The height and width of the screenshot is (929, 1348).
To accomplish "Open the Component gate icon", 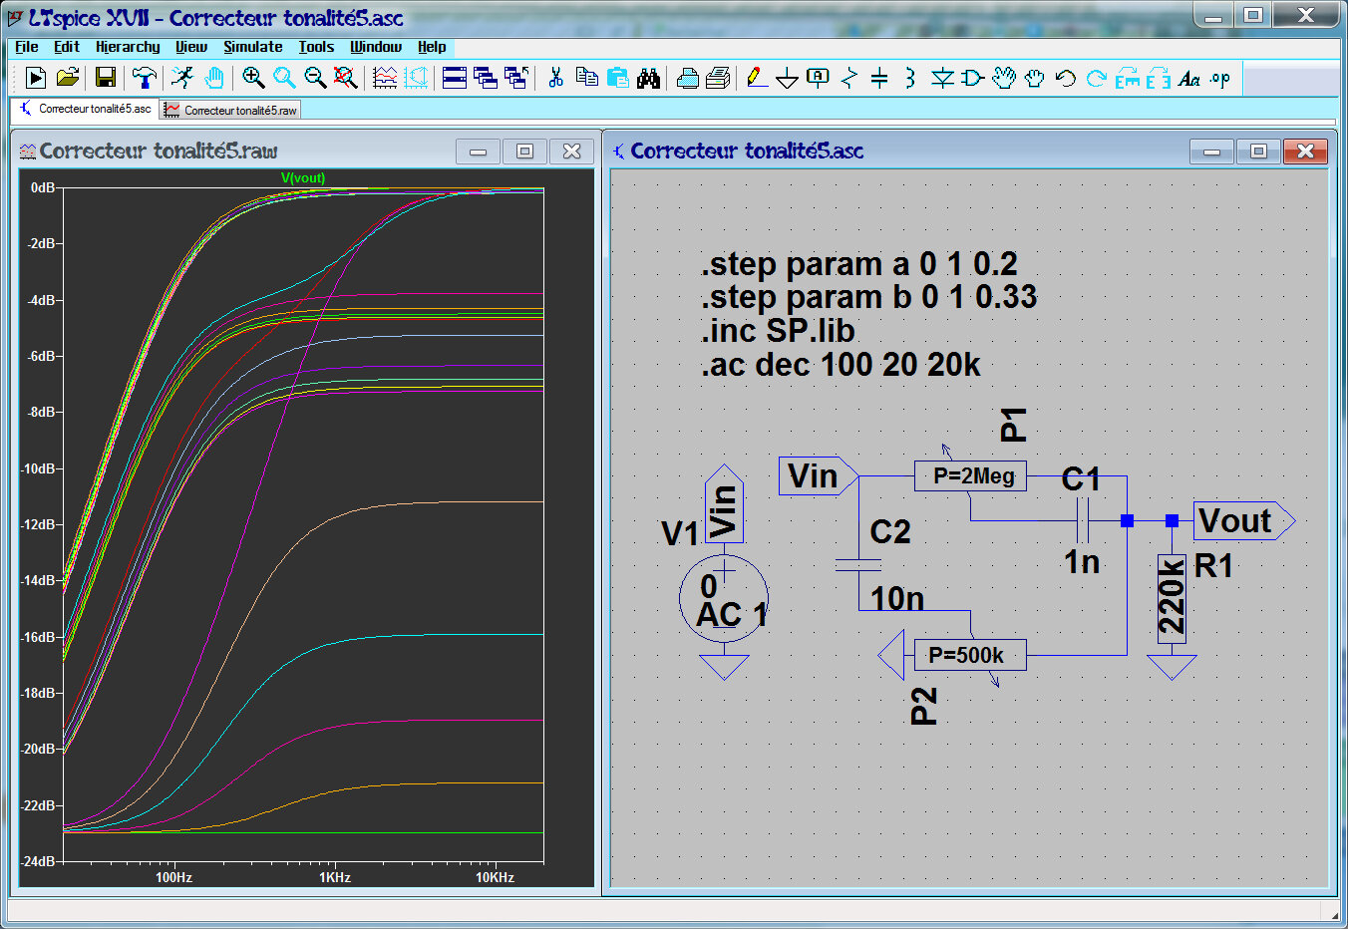I will pyautogui.click(x=973, y=78).
